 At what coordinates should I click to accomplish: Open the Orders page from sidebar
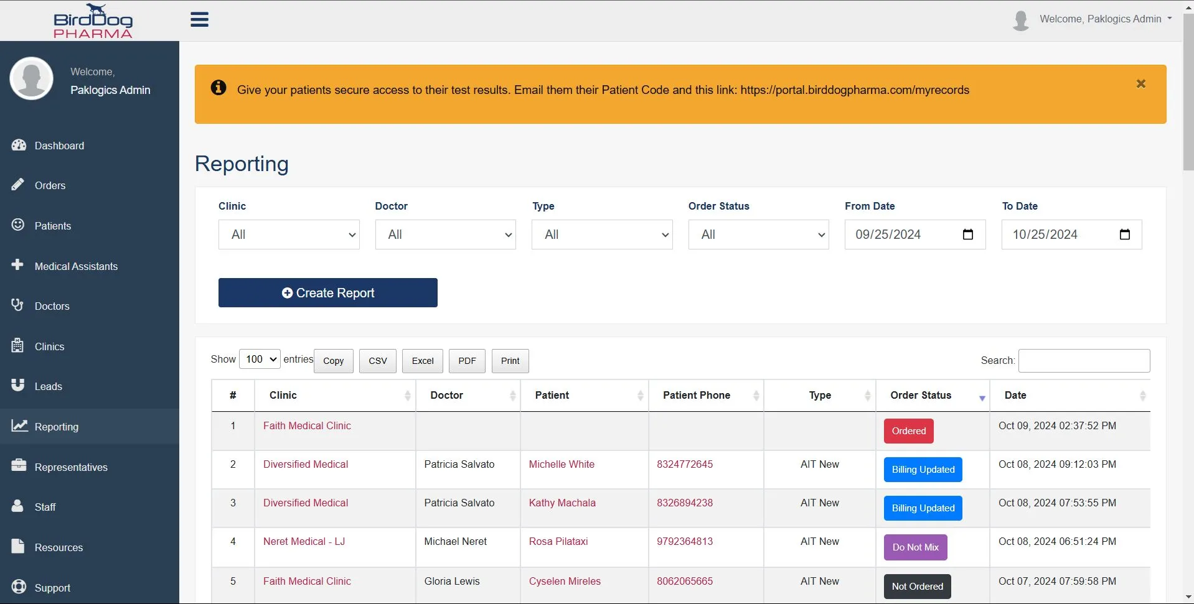pyautogui.click(x=50, y=185)
